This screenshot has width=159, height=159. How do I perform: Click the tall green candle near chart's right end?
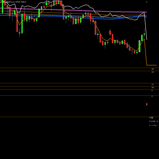(x=140, y=46)
